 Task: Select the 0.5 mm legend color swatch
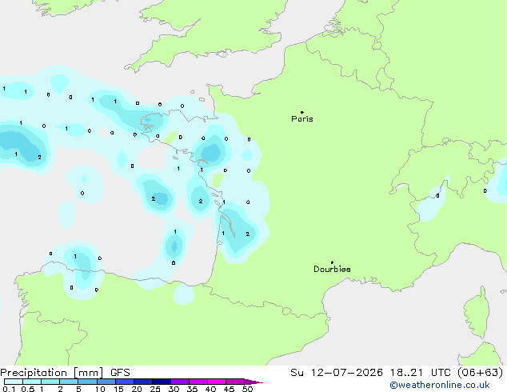coord(32,382)
